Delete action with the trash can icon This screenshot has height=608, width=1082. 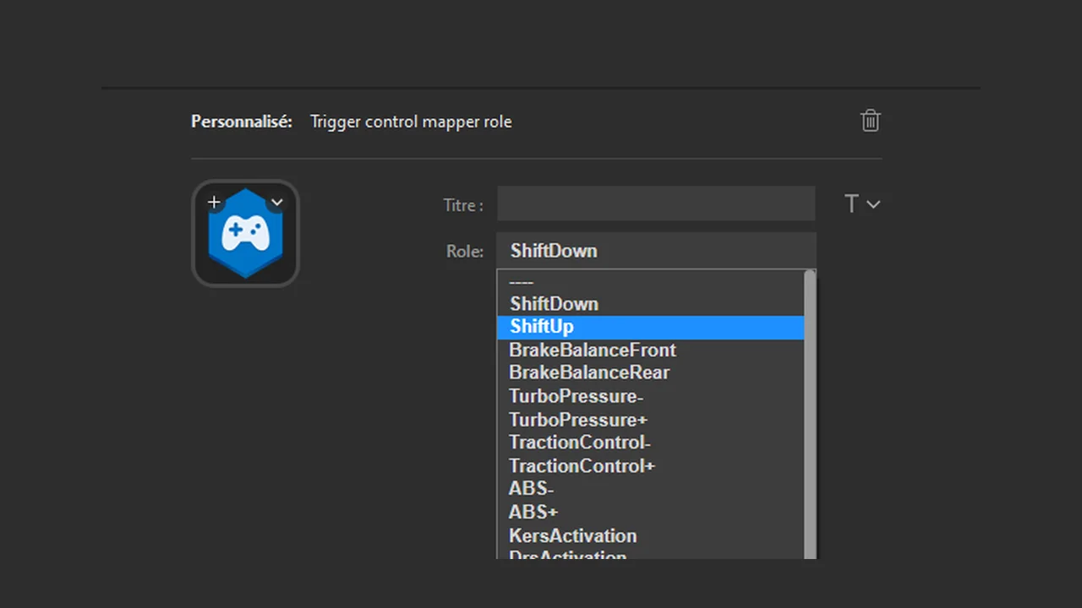point(870,121)
